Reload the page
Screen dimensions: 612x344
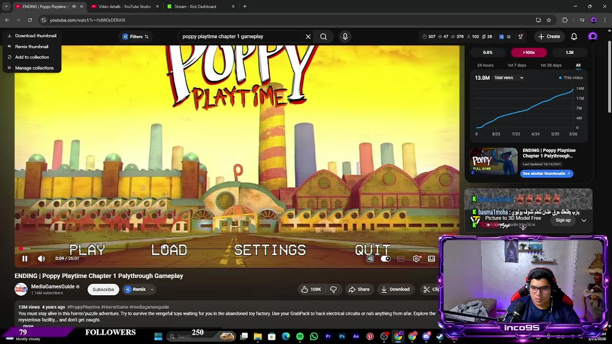click(30, 20)
